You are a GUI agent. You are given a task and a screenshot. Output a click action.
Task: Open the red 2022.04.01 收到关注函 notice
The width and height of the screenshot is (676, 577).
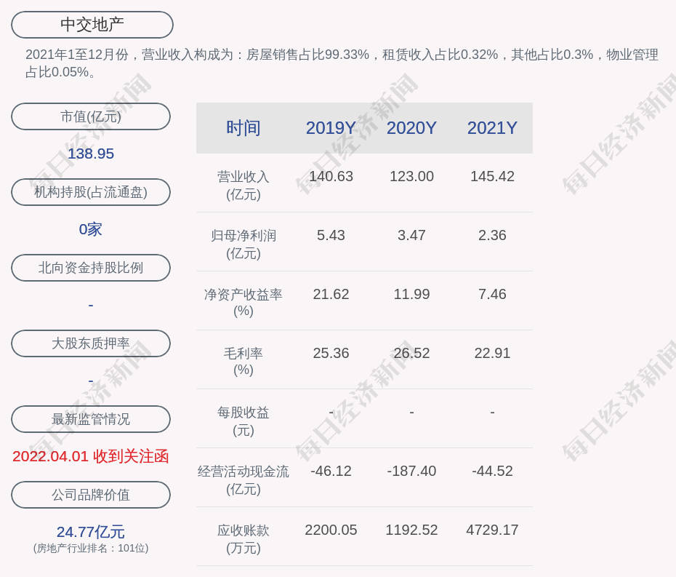pyautogui.click(x=91, y=456)
